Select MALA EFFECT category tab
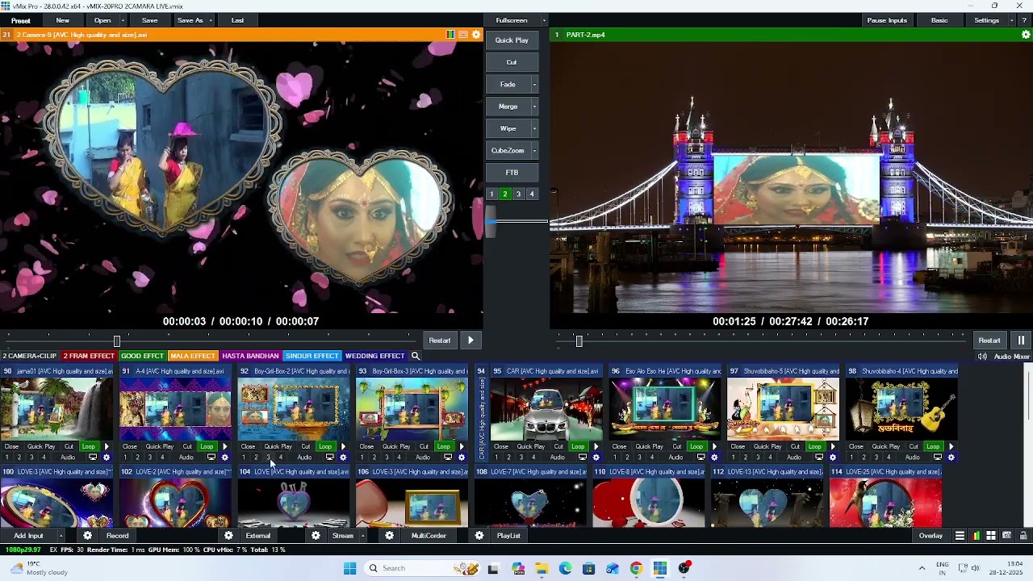The width and height of the screenshot is (1033, 581). 193,356
